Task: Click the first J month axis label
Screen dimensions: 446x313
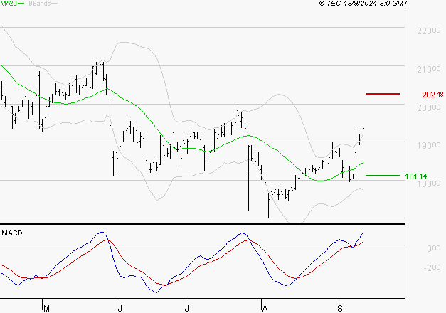Action: click(120, 308)
